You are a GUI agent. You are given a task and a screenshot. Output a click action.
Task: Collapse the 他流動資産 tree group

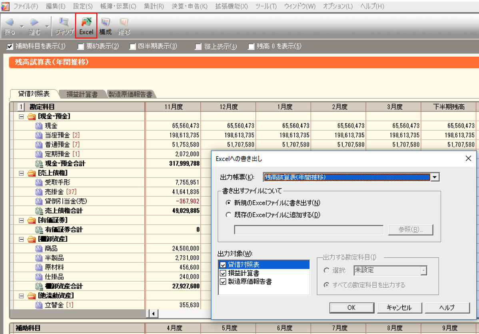click(x=21, y=296)
